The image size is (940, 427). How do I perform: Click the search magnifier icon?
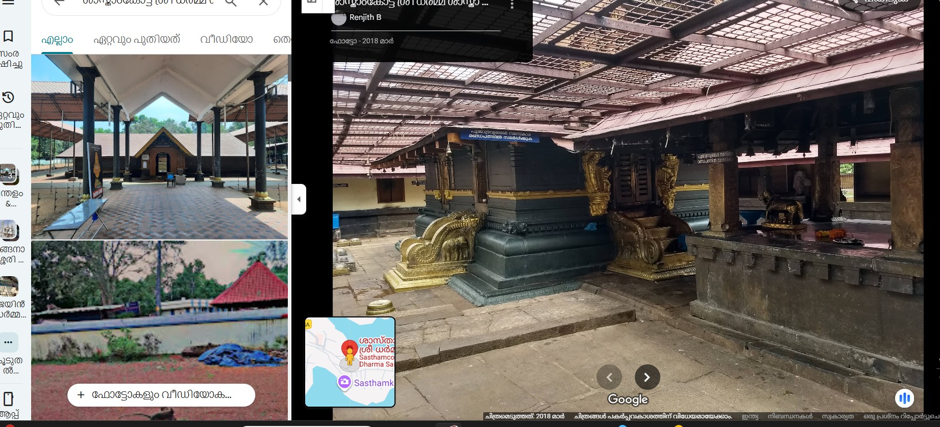(x=231, y=3)
